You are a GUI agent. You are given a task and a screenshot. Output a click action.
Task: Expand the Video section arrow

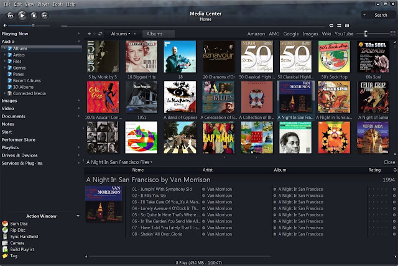(79, 108)
